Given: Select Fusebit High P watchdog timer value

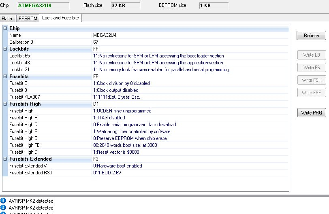Looking at the screenshot, I should click(x=190, y=131).
